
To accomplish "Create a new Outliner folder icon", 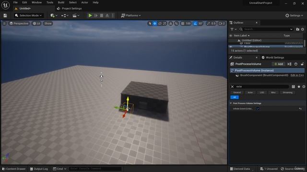I will [x=297, y=29].
